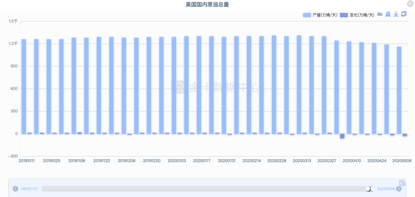
Task: Toggle 变化(万桶/天) legend series
Action: (x=357, y=15)
